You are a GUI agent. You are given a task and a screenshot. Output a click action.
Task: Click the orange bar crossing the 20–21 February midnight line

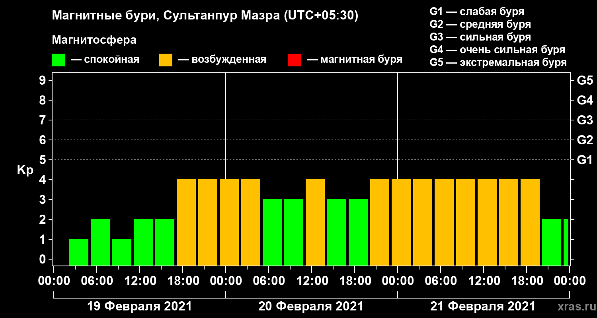tap(401, 222)
